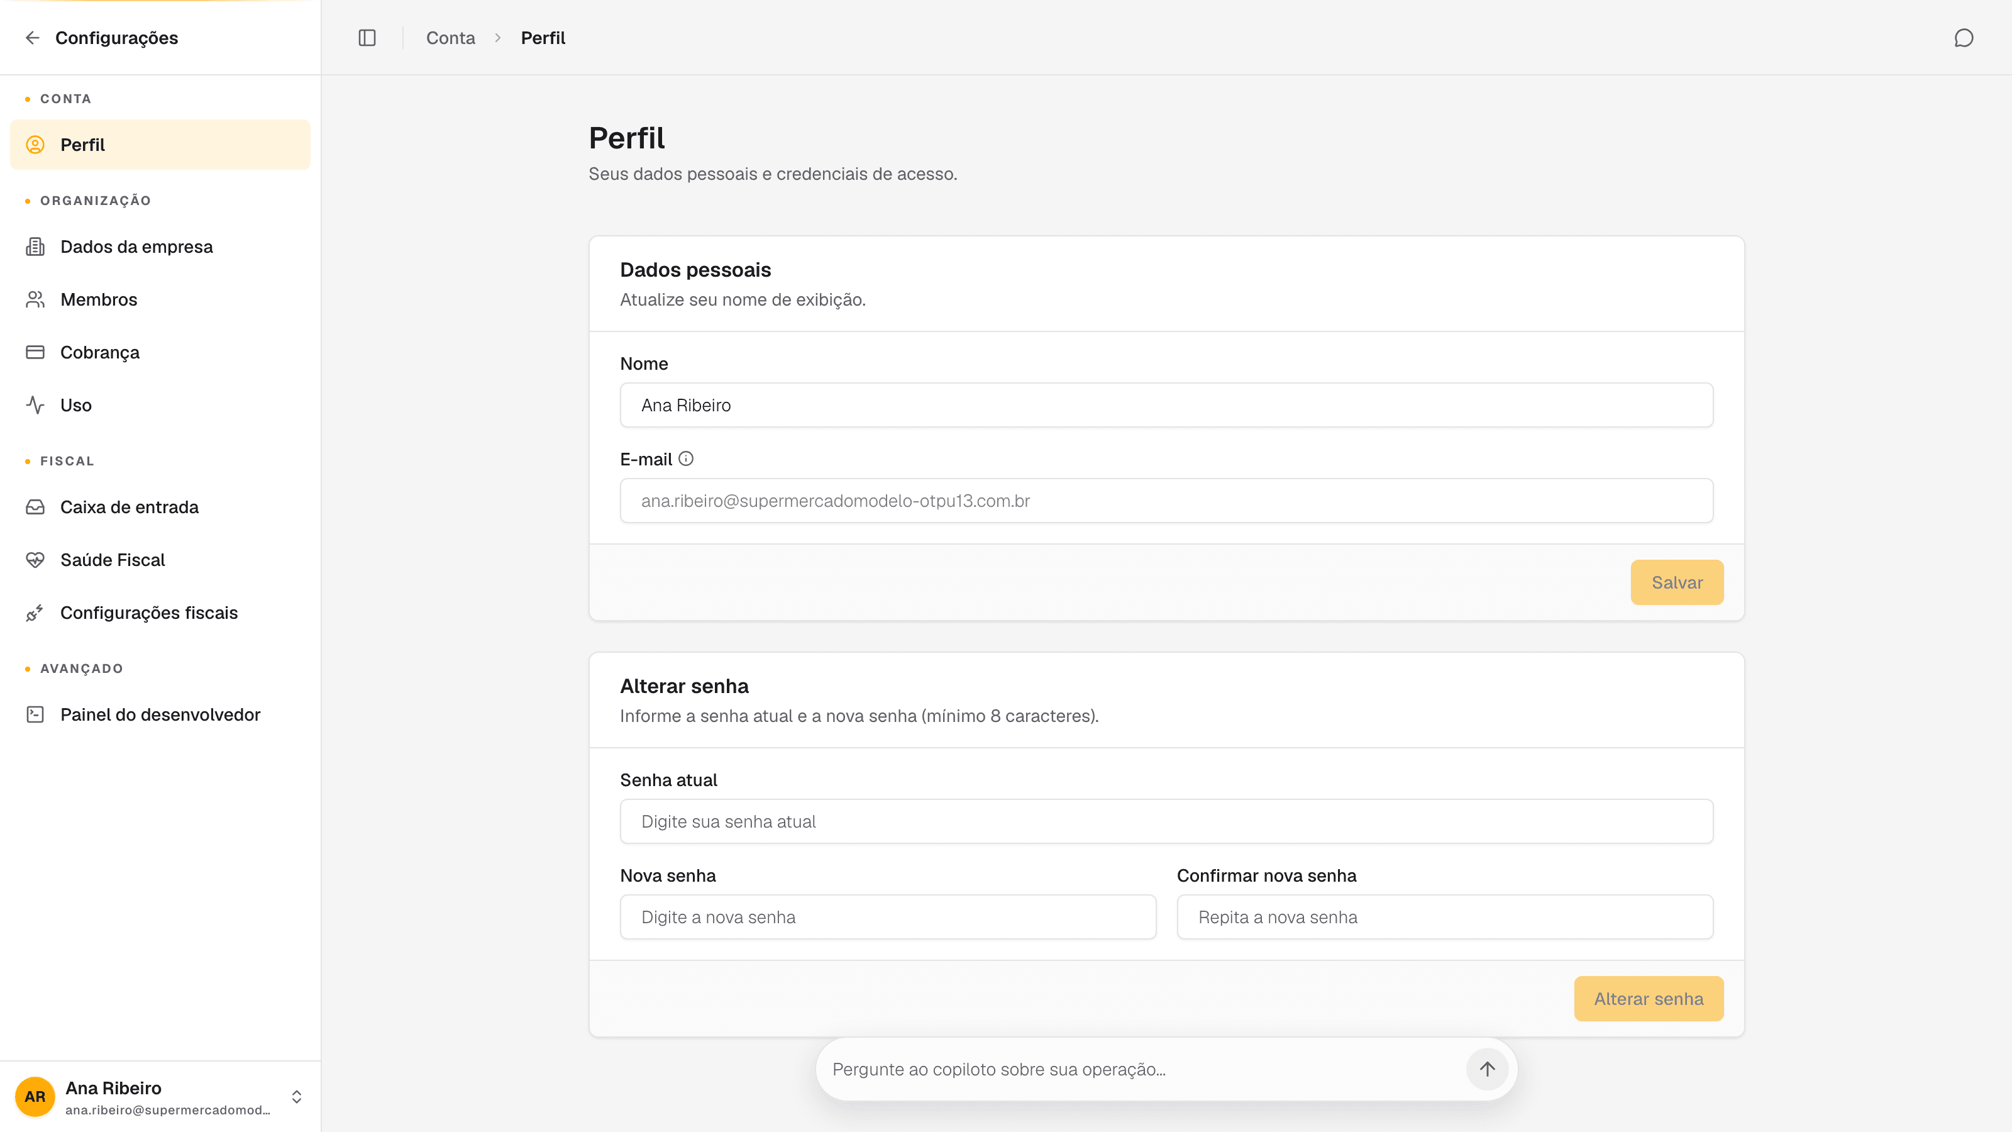Open Perfil in sidebar
The width and height of the screenshot is (2012, 1132).
coord(160,145)
